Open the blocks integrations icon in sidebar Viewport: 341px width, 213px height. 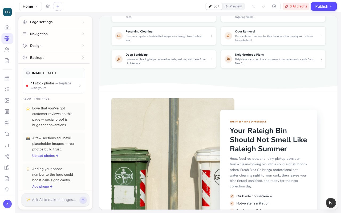[7, 167]
